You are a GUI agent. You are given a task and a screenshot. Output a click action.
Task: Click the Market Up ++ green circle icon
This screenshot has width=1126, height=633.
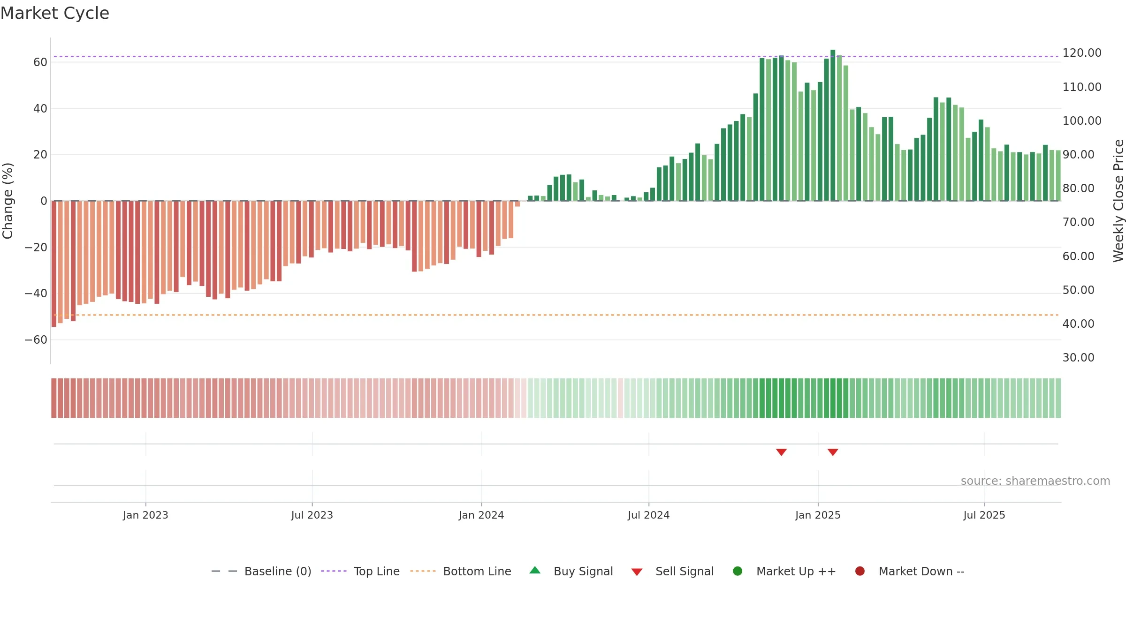tap(738, 571)
